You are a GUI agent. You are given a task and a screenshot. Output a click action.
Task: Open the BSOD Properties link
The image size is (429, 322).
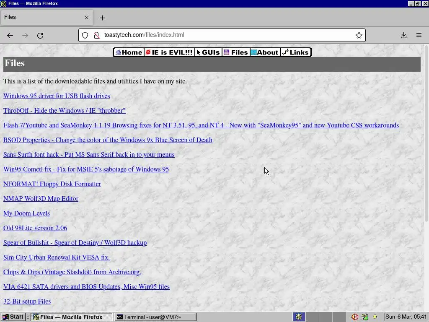(108, 140)
